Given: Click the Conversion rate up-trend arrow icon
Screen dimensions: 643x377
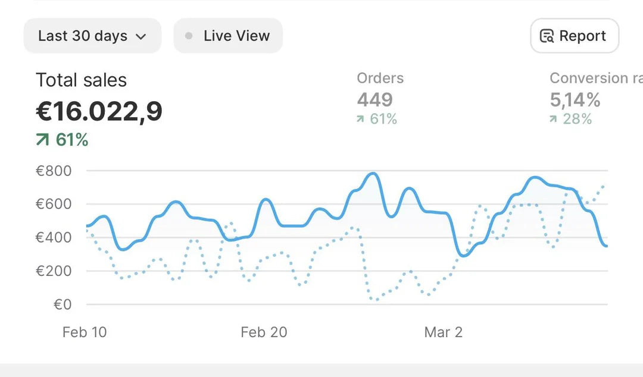Looking at the screenshot, I should point(553,120).
